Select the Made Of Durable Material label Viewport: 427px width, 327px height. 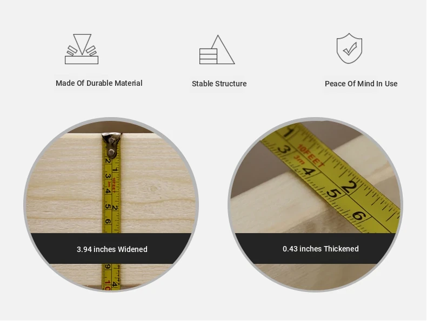(x=99, y=83)
